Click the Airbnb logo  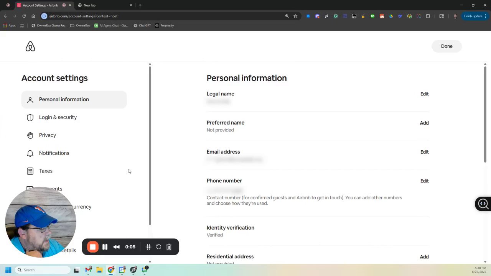click(30, 46)
